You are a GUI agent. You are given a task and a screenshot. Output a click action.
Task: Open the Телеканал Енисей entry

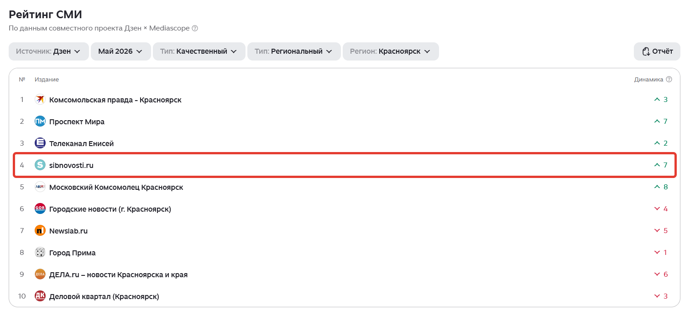coord(82,143)
